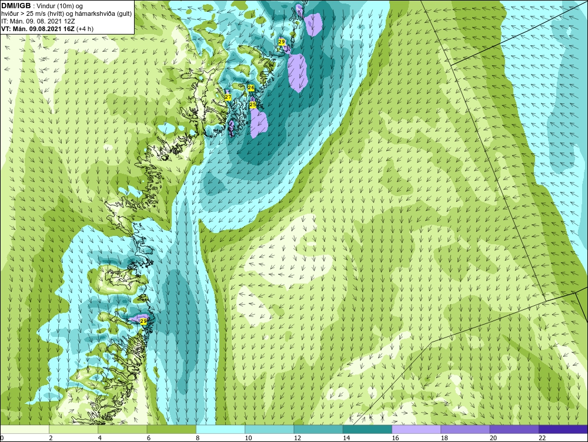Select the yellow gust label 27
Viewport: 588px width, 442px height.
coord(228,97)
